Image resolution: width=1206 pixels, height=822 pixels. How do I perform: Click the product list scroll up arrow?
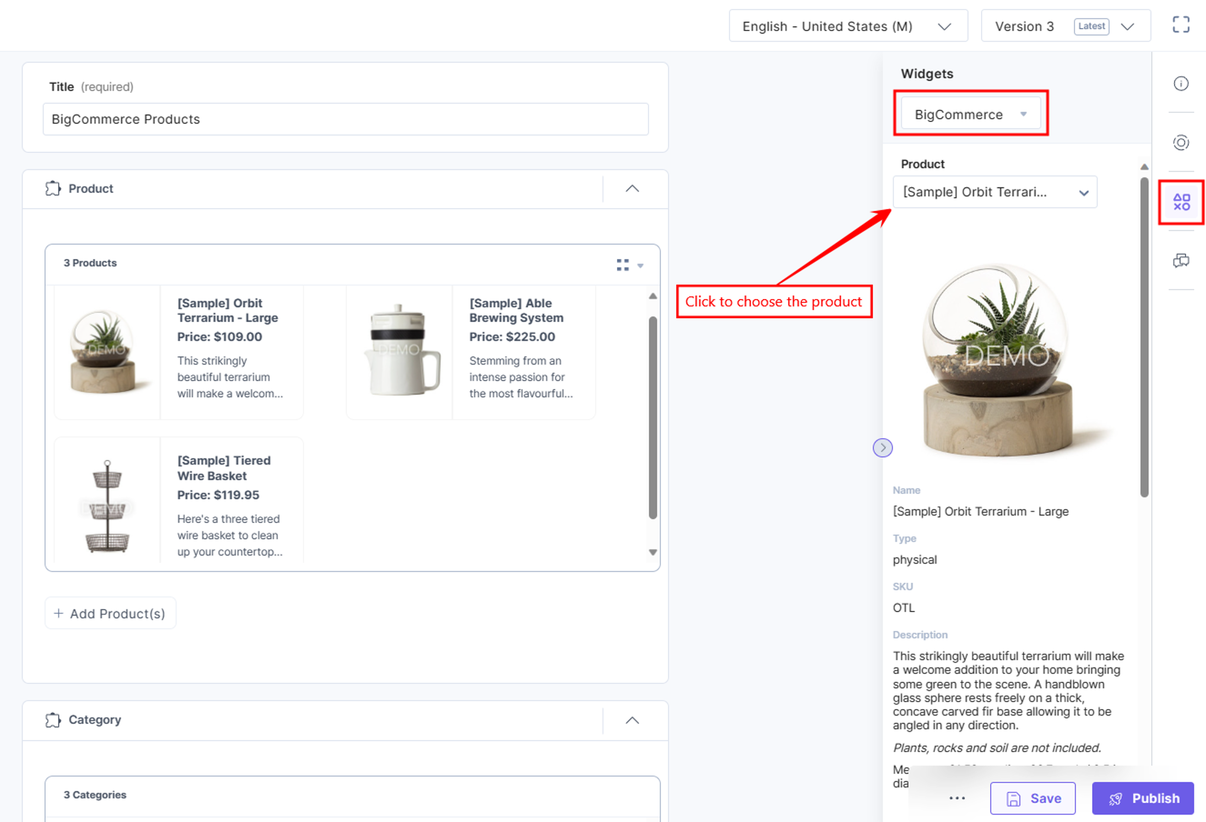point(652,296)
